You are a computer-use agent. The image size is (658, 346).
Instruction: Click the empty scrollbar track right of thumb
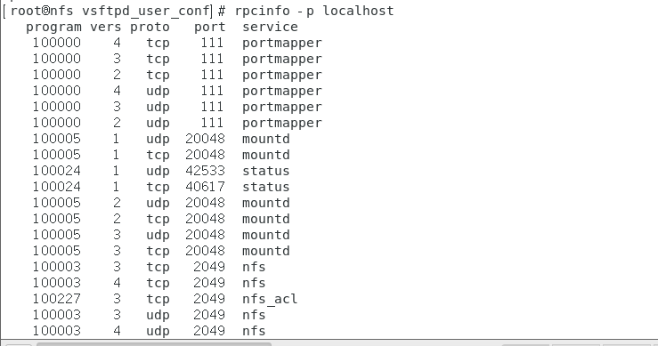coord(386,344)
